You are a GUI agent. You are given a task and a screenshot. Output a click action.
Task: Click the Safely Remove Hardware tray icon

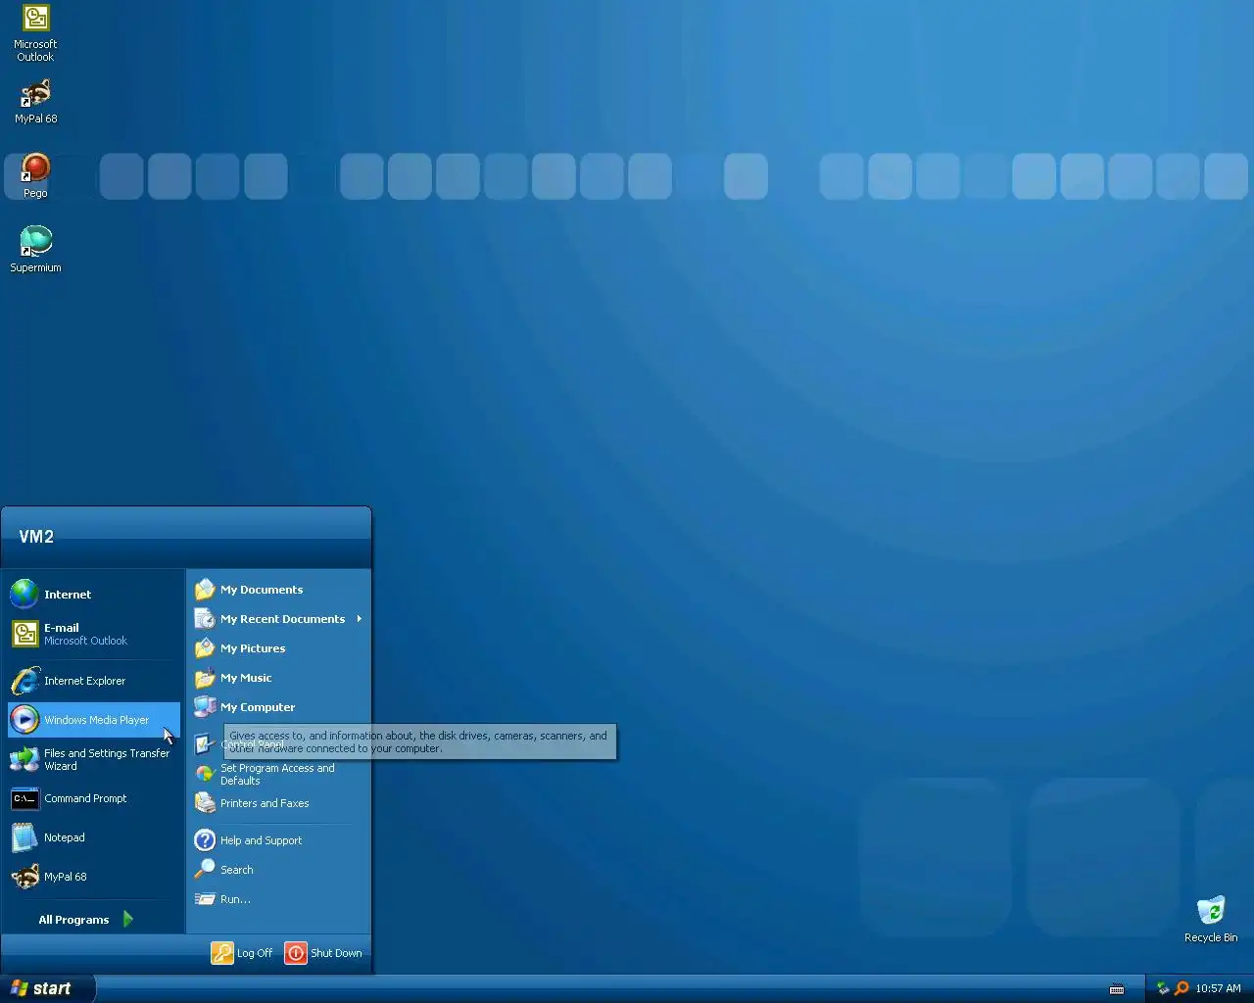(1163, 988)
